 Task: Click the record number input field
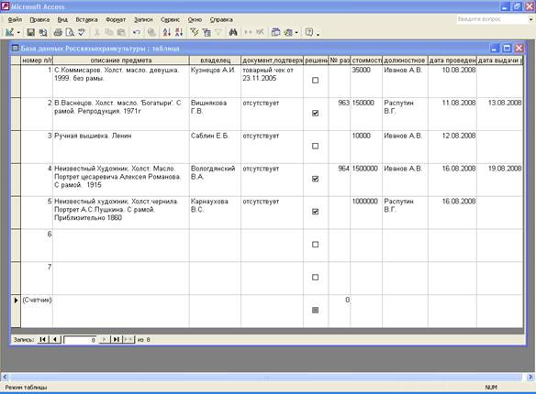[81, 340]
